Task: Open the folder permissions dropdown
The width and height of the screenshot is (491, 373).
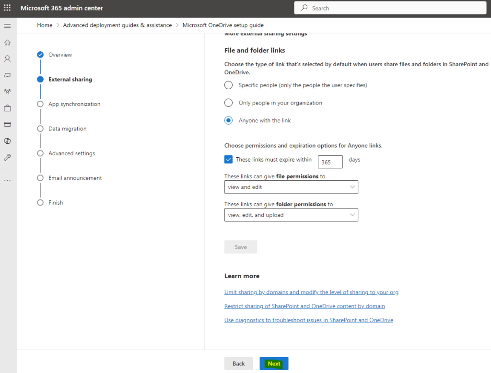Action: click(x=291, y=215)
